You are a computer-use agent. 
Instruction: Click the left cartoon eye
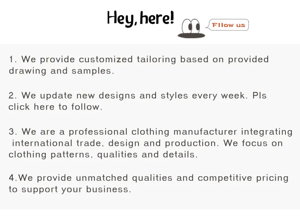coord(189,26)
